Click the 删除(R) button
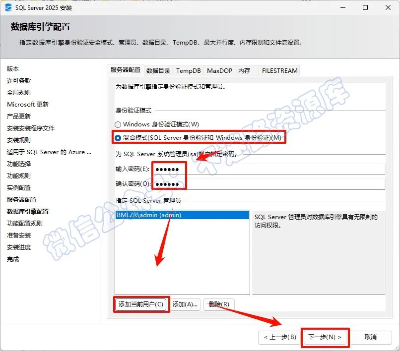 click(219, 304)
